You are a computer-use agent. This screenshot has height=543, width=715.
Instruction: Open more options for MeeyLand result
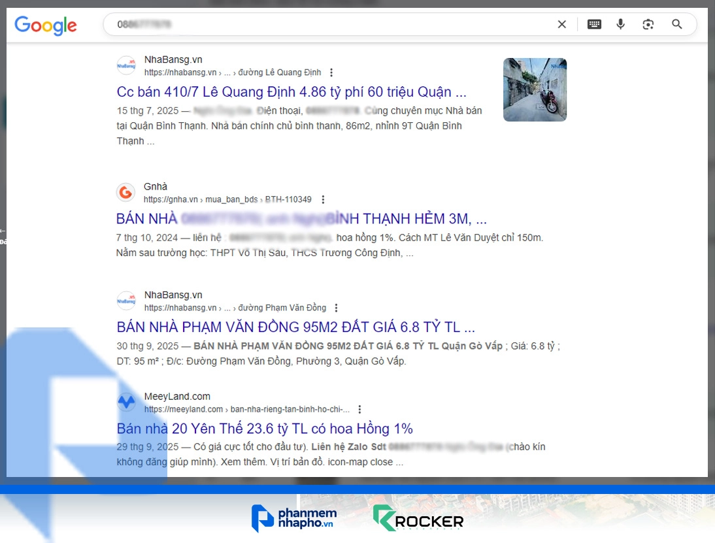(x=359, y=410)
